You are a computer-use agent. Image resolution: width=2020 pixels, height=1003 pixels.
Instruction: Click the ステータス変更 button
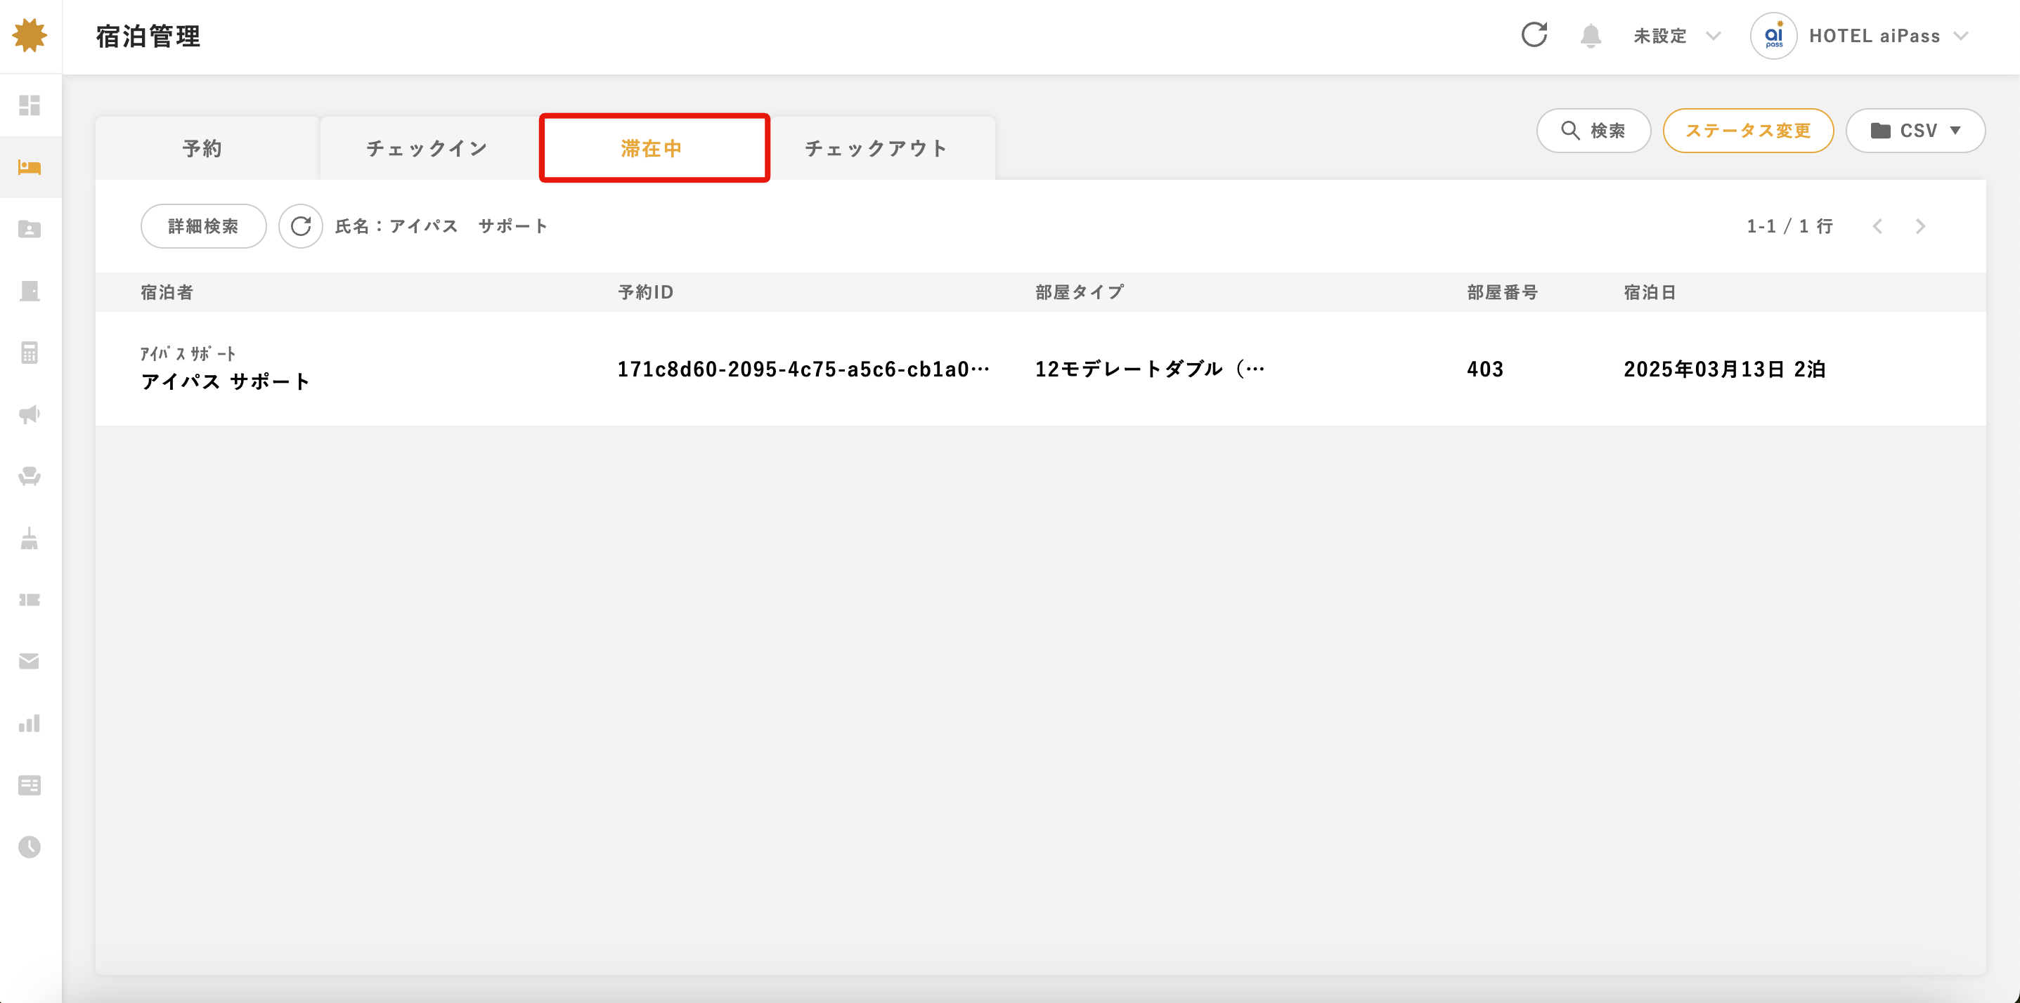pyautogui.click(x=1748, y=131)
